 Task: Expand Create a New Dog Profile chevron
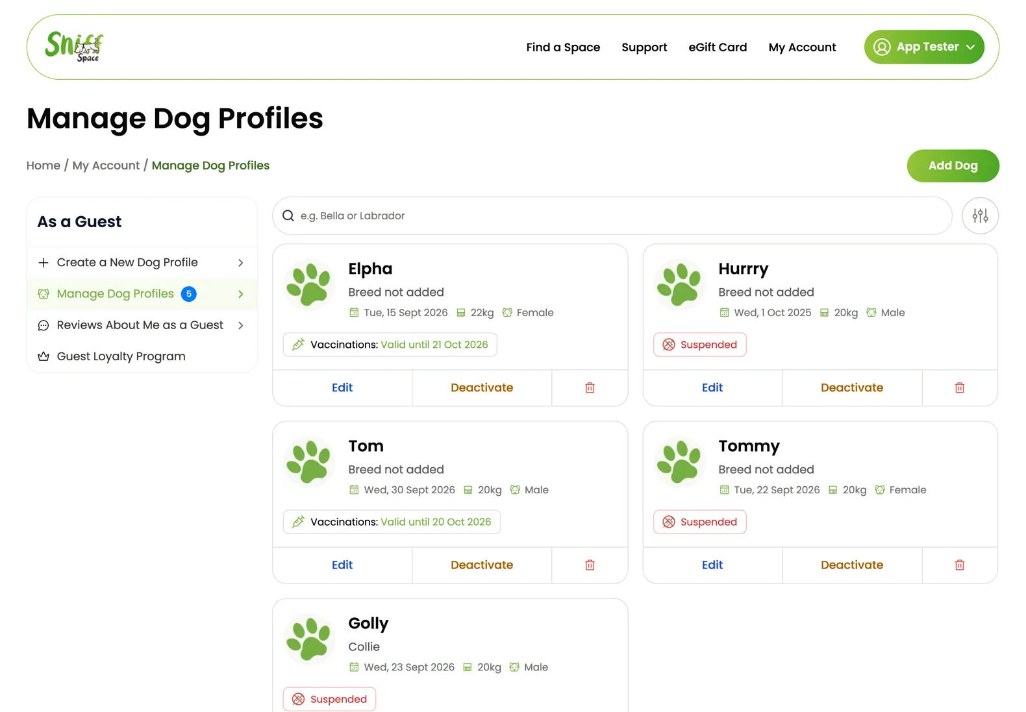[x=240, y=263]
